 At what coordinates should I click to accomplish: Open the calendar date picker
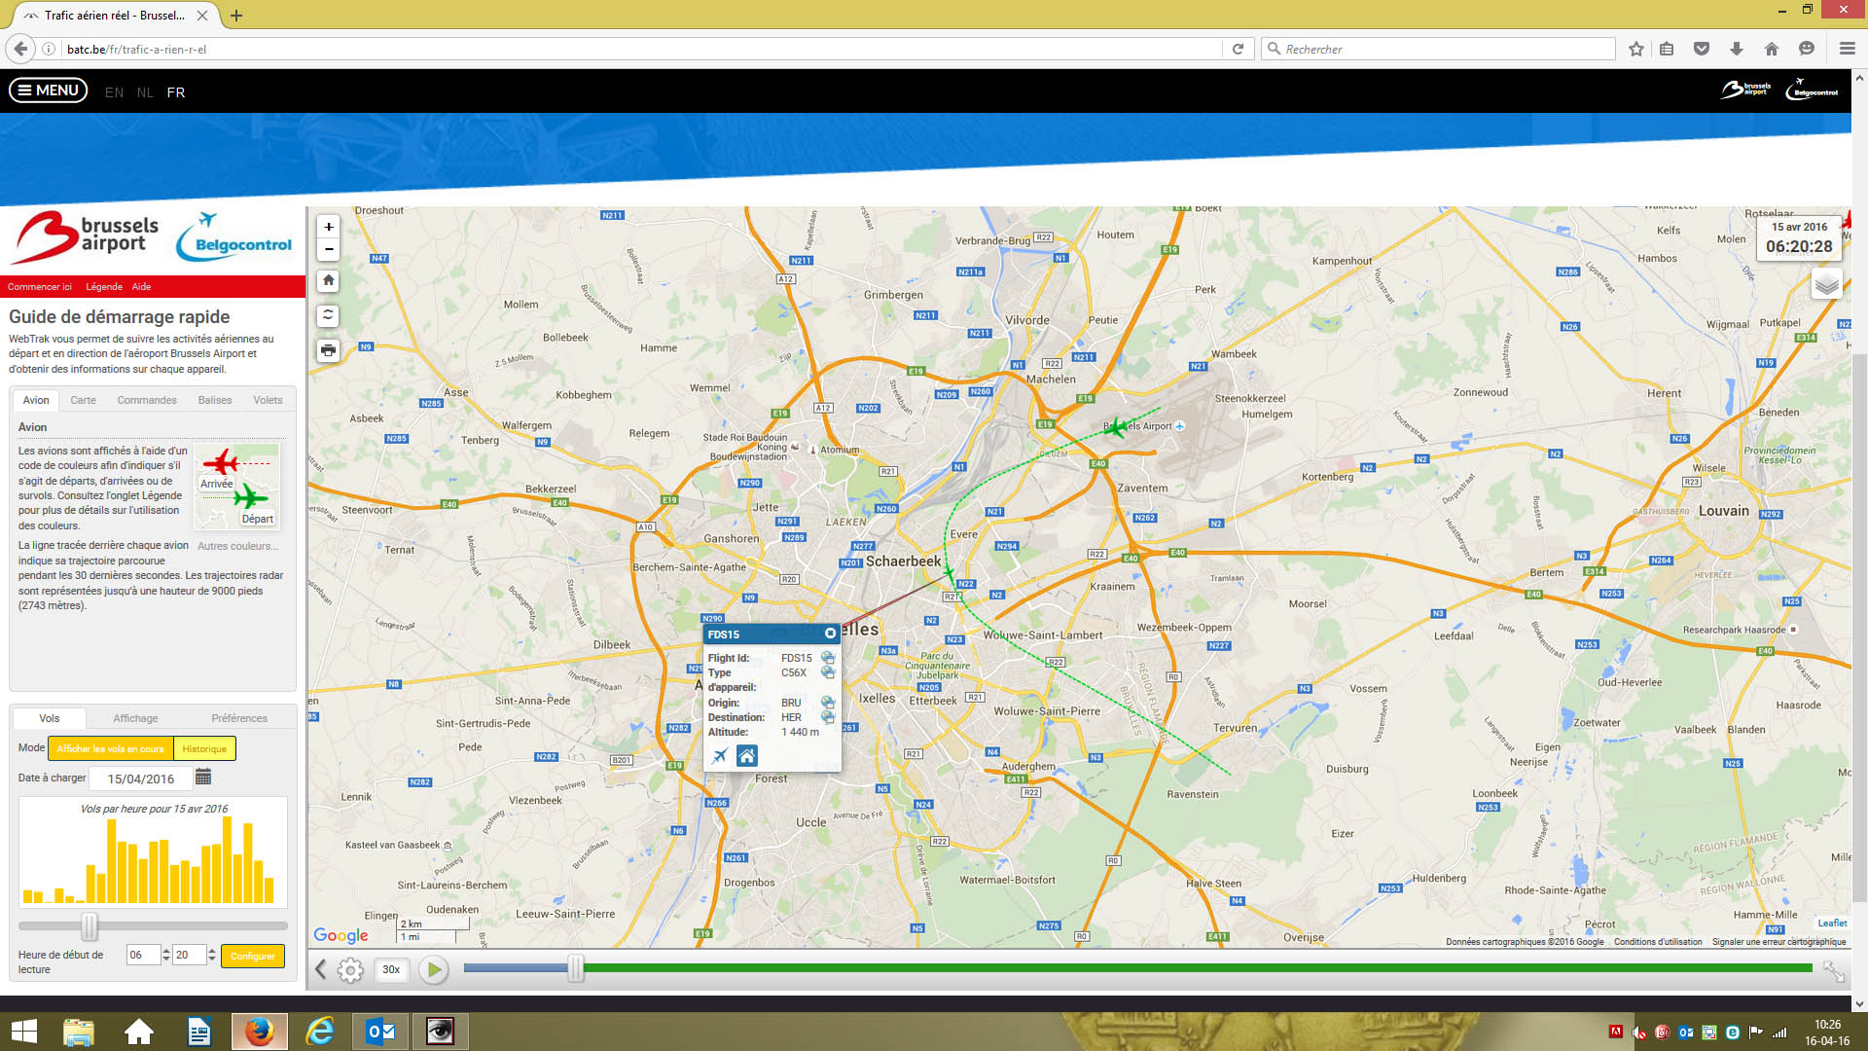point(203,778)
